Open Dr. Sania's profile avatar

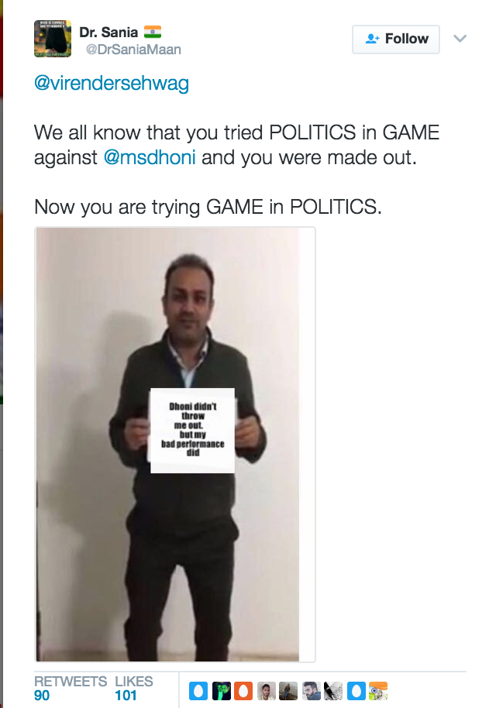click(x=53, y=39)
